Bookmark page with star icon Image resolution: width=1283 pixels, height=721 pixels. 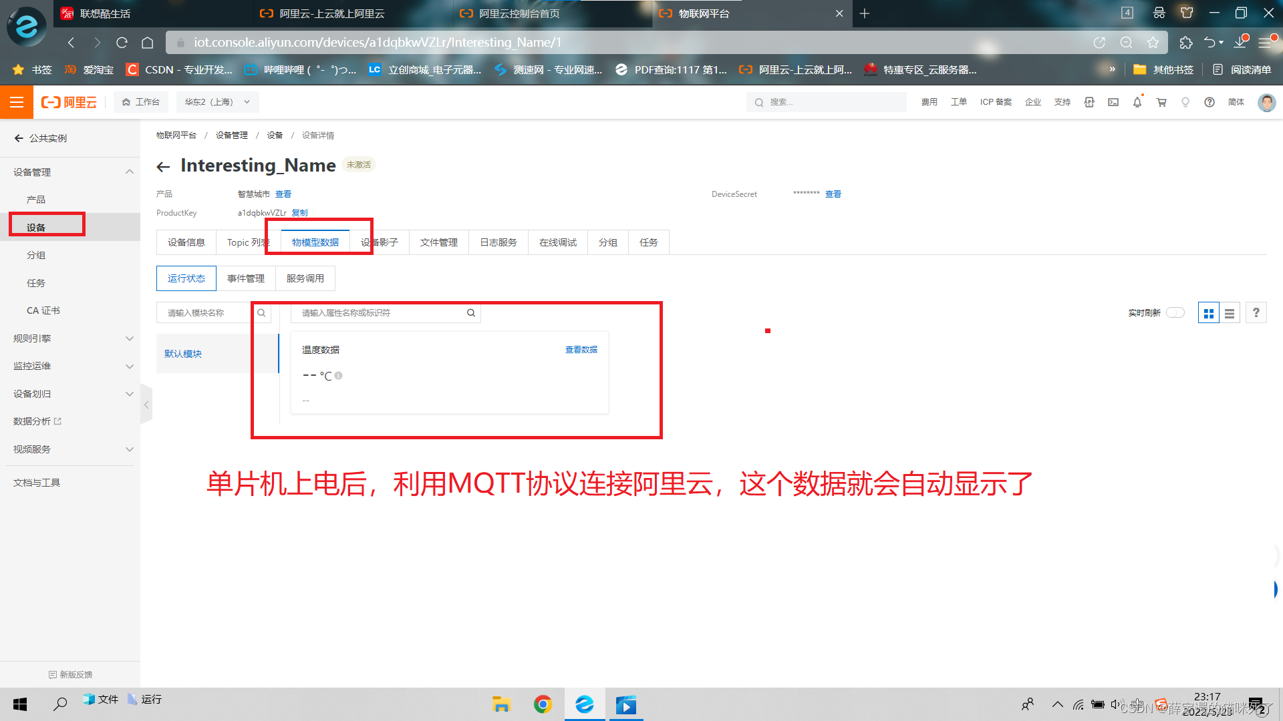(1153, 43)
